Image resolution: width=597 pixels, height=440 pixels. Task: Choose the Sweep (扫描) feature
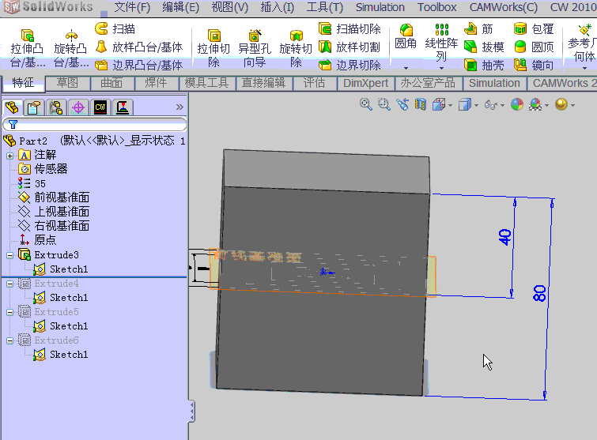(x=115, y=29)
